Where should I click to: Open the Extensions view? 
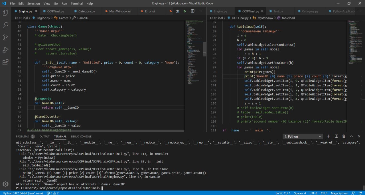point(5,62)
